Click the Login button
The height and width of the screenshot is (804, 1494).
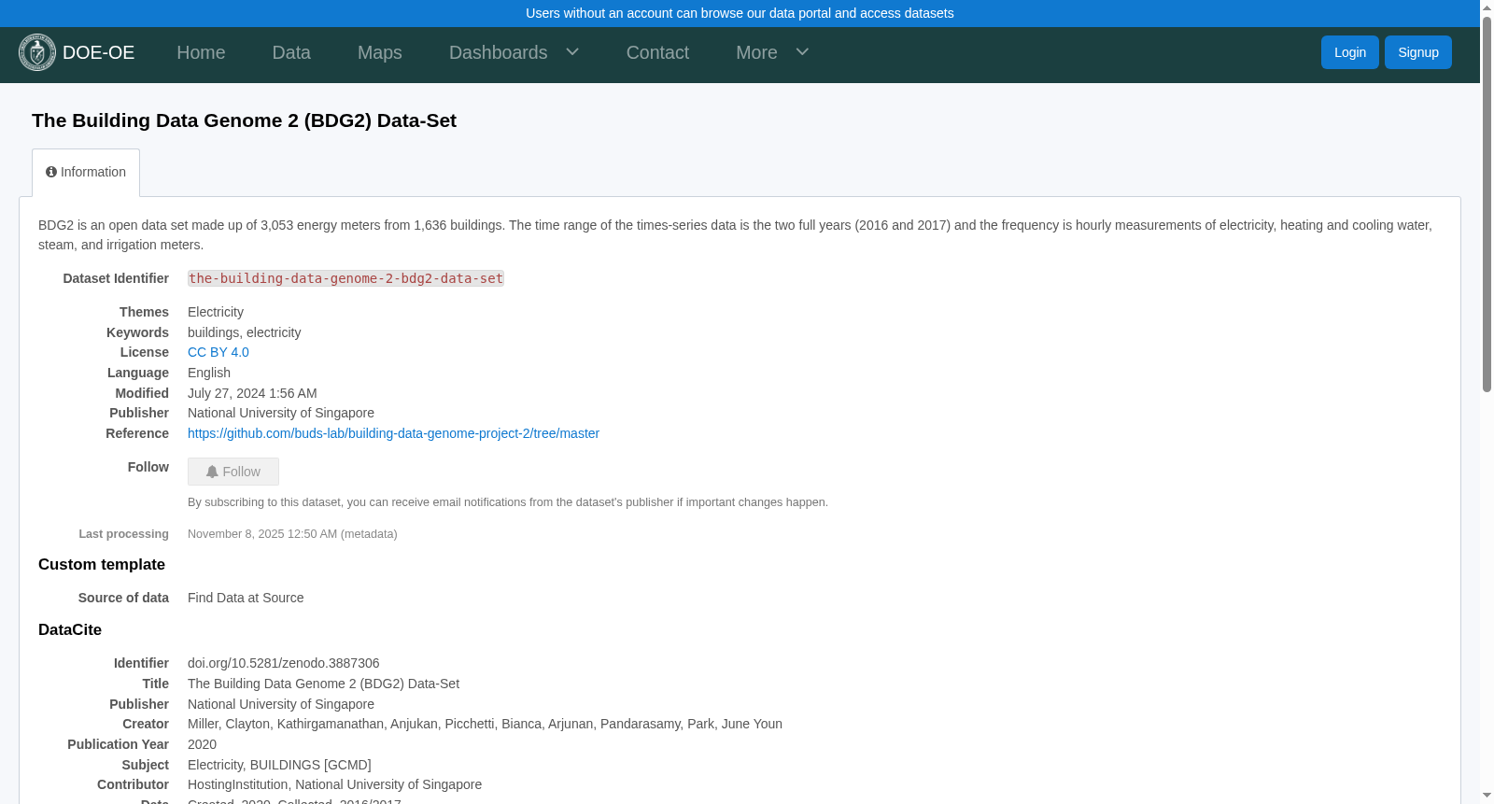tap(1350, 52)
